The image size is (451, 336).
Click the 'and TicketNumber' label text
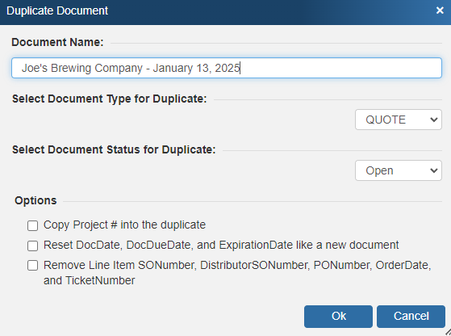[x=90, y=280]
